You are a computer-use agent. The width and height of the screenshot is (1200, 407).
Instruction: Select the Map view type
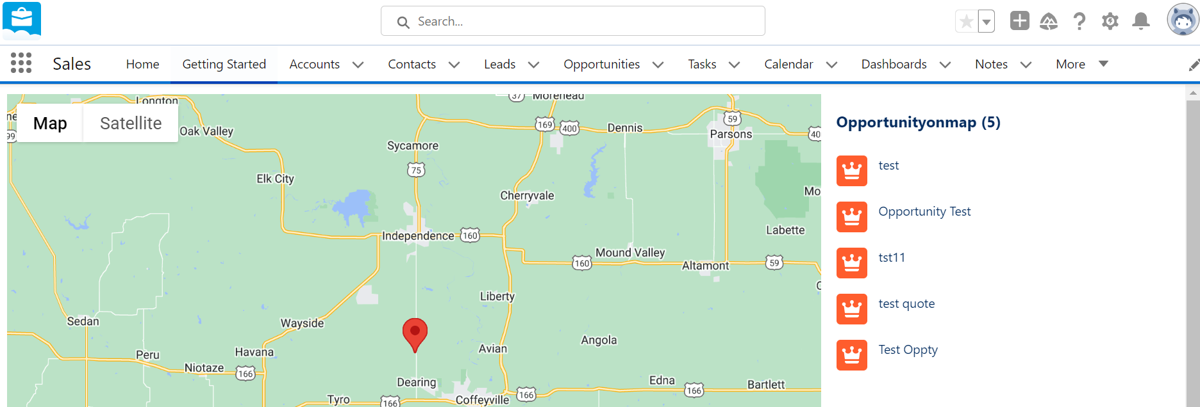[50, 123]
